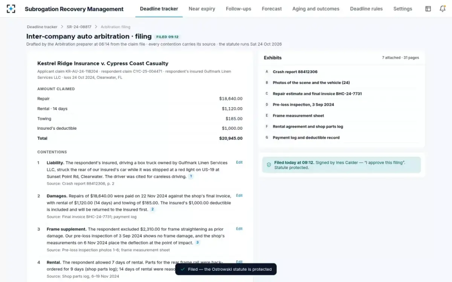Open exhibit B Photos of the scene
This screenshot has height=282, width=452.
tap(342, 83)
